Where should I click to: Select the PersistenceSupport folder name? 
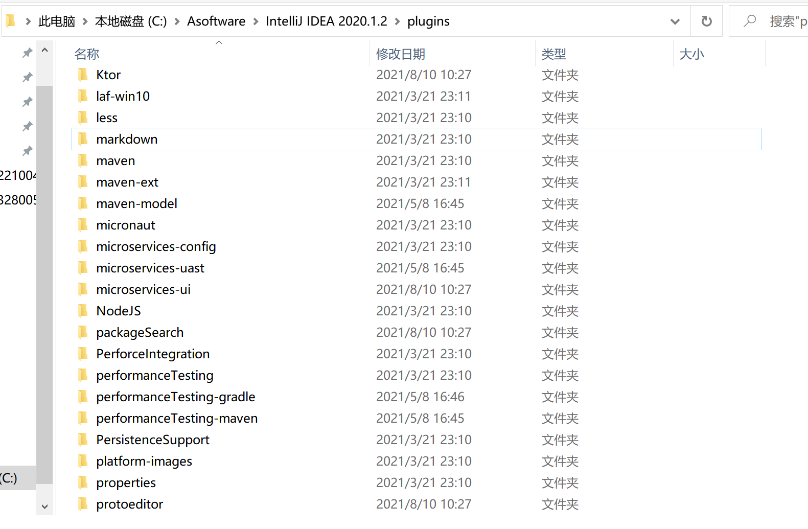(x=153, y=440)
